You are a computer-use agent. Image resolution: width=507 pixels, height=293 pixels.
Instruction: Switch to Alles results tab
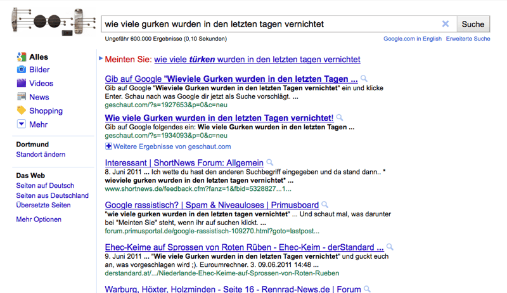[39, 57]
